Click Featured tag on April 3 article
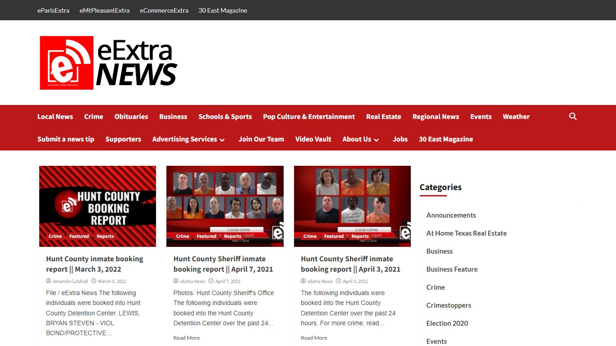Image resolution: width=616 pixels, height=346 pixels. coord(334,236)
